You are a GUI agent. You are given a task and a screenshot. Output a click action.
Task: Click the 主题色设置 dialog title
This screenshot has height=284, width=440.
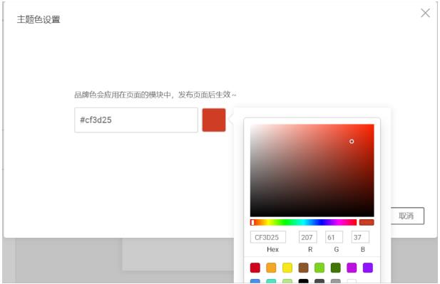click(x=39, y=19)
